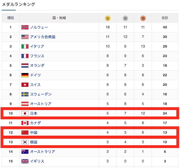Select the 中国 country link
The height and width of the screenshot is (168, 180).
tap(34, 133)
